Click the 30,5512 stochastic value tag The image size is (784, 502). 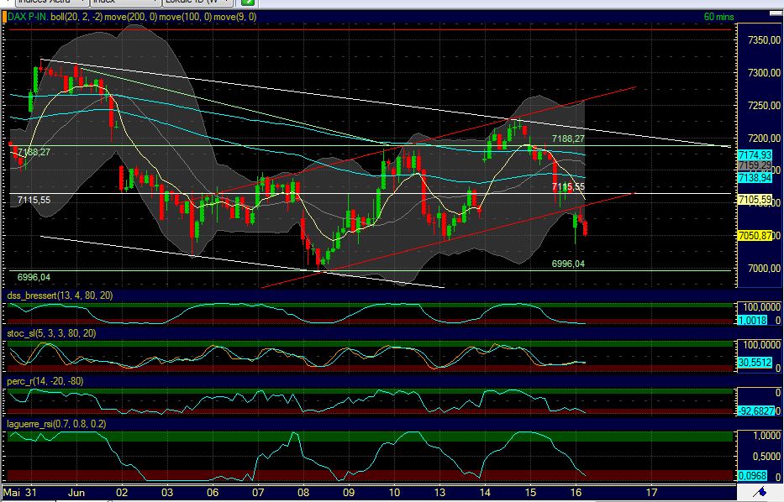(755, 363)
